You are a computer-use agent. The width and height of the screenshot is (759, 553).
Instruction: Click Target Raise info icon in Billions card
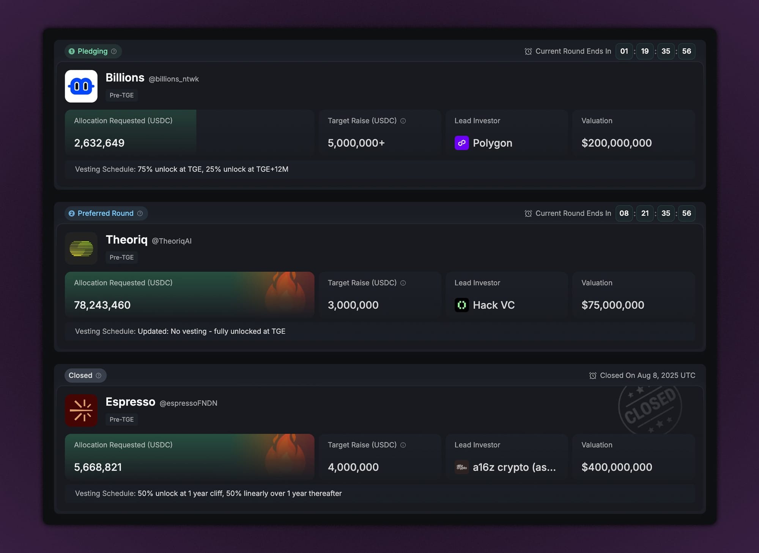click(403, 121)
